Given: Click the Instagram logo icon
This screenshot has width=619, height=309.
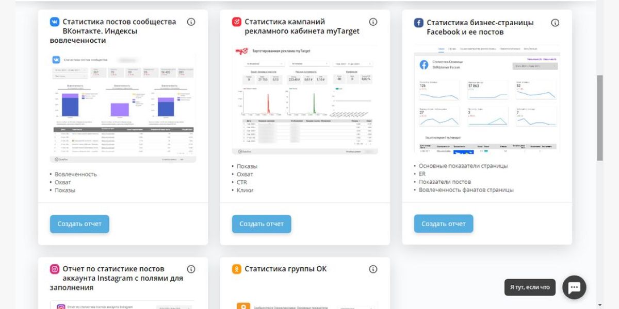Looking at the screenshot, I should coord(55,269).
